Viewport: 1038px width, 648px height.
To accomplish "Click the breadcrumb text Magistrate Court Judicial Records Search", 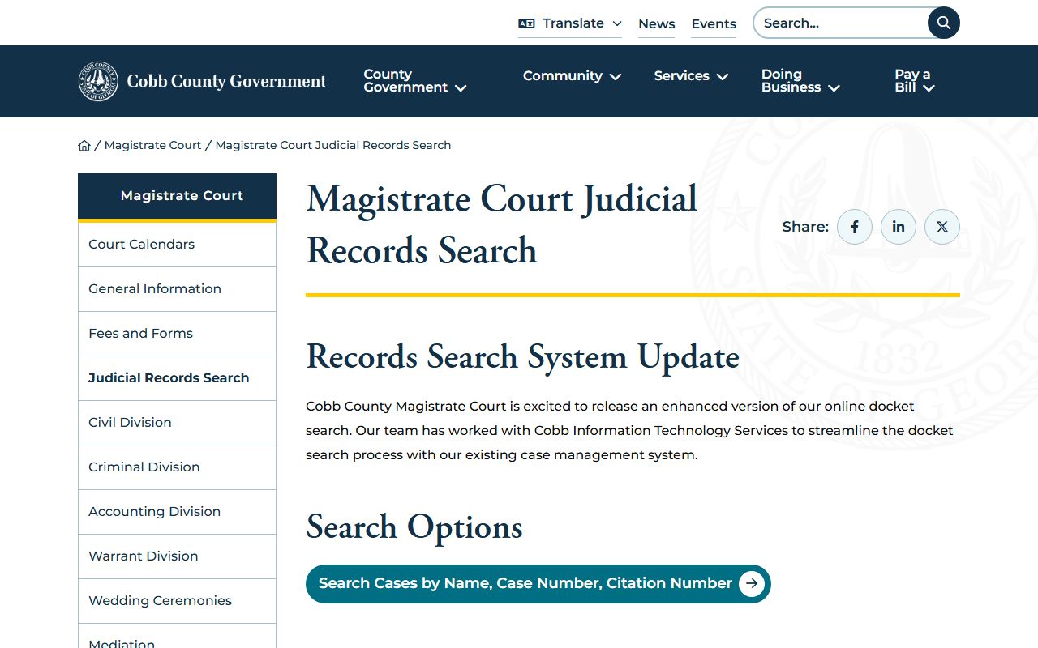I will (x=333, y=145).
